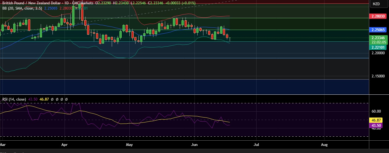This screenshot has height=153, width=389.
Task: Click the yellow RSI-MA value 46.87 in legend
Action: pyautogui.click(x=44, y=99)
